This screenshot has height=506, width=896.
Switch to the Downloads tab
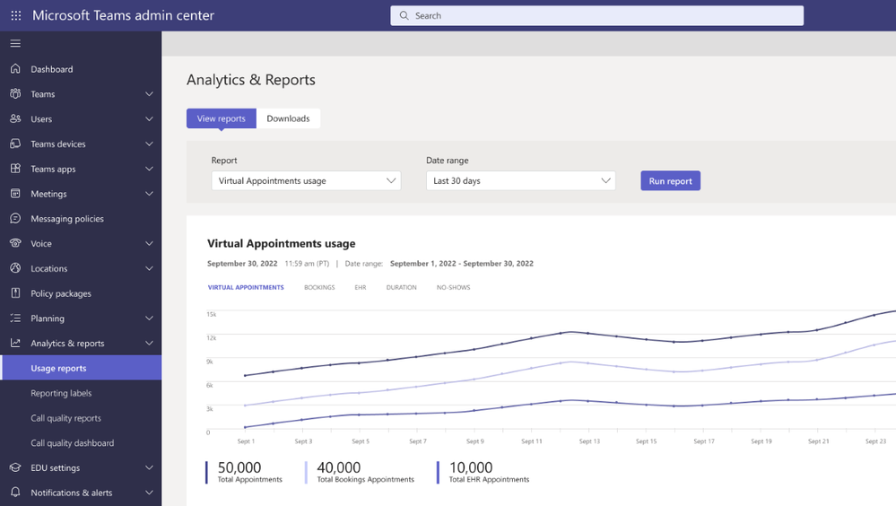(x=288, y=118)
